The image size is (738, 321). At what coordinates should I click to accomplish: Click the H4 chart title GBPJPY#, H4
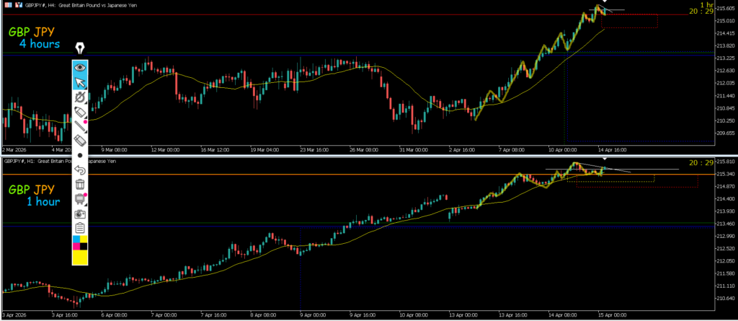coord(50,5)
